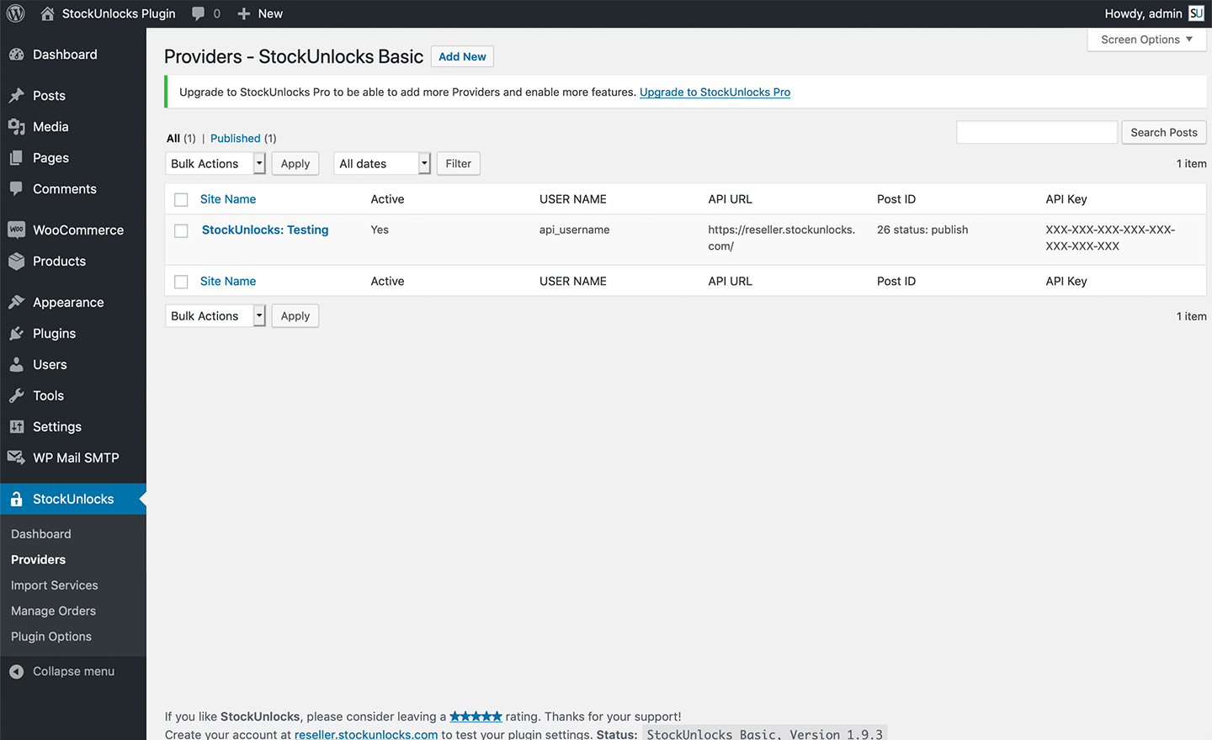This screenshot has height=740, width=1212.
Task: Expand the All dates filter dropdown
Action: pos(382,164)
